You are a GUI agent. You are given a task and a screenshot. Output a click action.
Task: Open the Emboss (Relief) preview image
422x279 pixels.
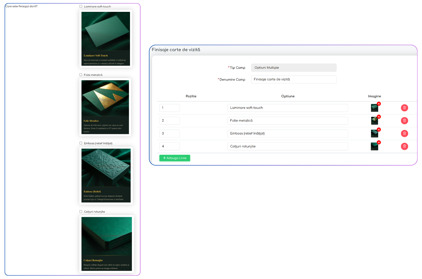pyautogui.click(x=106, y=176)
